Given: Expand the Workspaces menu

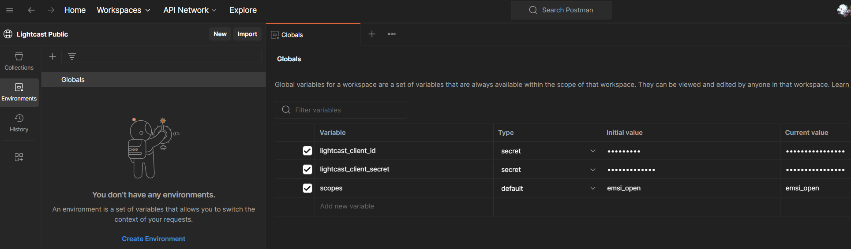Looking at the screenshot, I should pyautogui.click(x=124, y=10).
